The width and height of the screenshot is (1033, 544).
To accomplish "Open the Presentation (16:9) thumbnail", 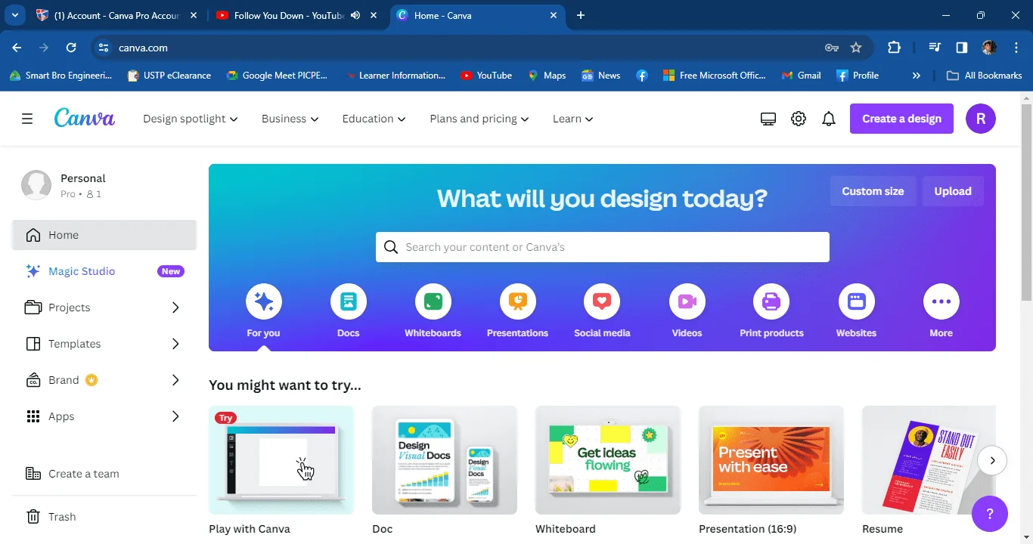I will (x=771, y=460).
